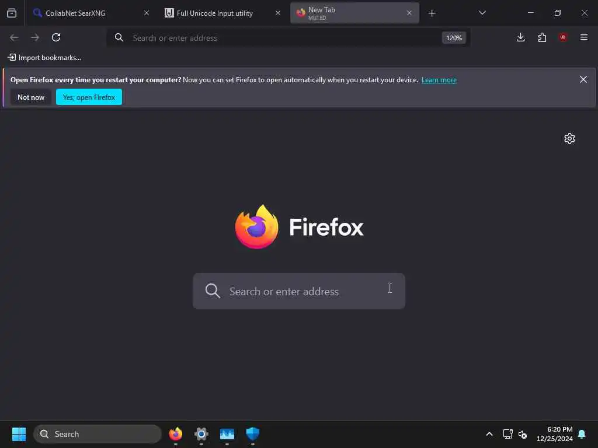Switch to the Full Unicode Input utility tab
Screen dimensions: 598x448
click(x=222, y=13)
